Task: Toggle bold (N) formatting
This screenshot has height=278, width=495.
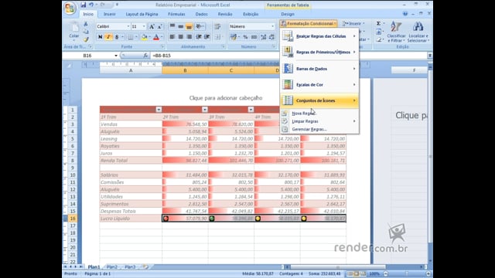Action: click(x=100, y=37)
